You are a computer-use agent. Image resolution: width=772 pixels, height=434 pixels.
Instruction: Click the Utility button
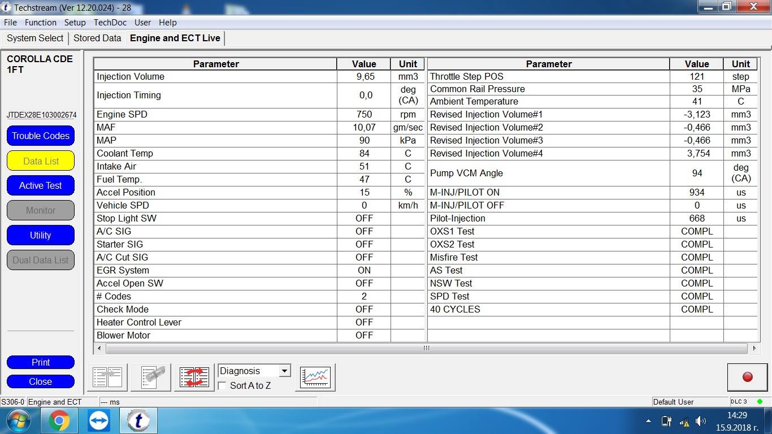[x=41, y=235]
